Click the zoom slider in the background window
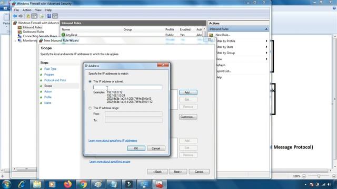The image size is (337, 189). tap(319, 176)
